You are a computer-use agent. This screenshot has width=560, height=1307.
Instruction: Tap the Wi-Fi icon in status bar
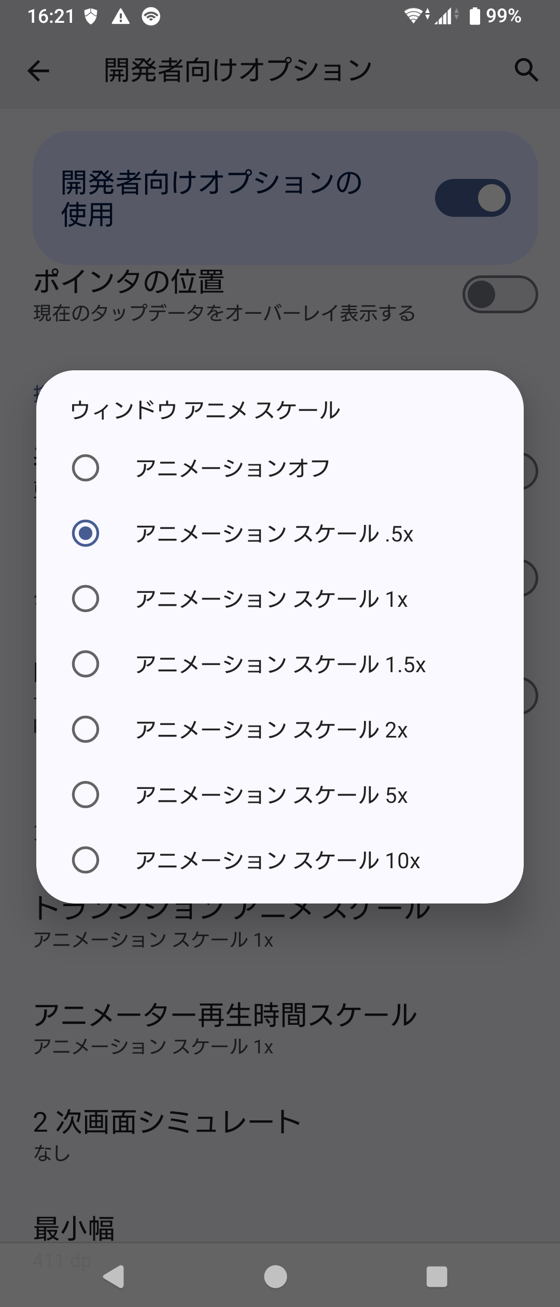413,17
